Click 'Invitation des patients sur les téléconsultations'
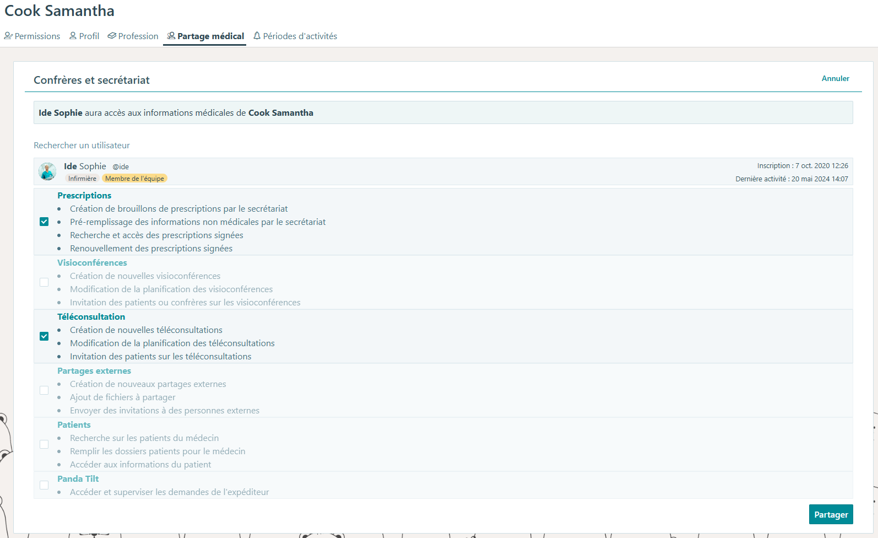The image size is (878, 538). click(x=160, y=357)
